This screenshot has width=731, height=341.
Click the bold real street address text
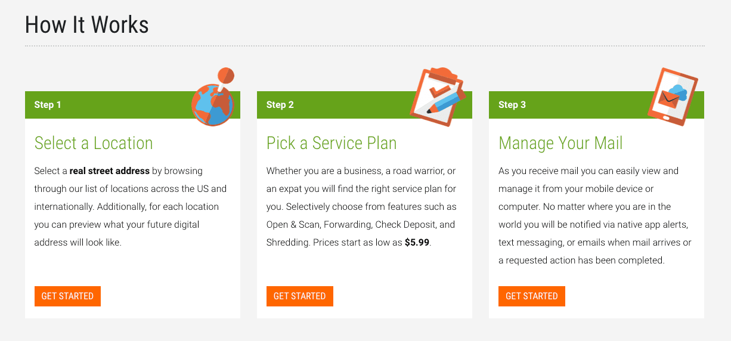click(x=110, y=171)
